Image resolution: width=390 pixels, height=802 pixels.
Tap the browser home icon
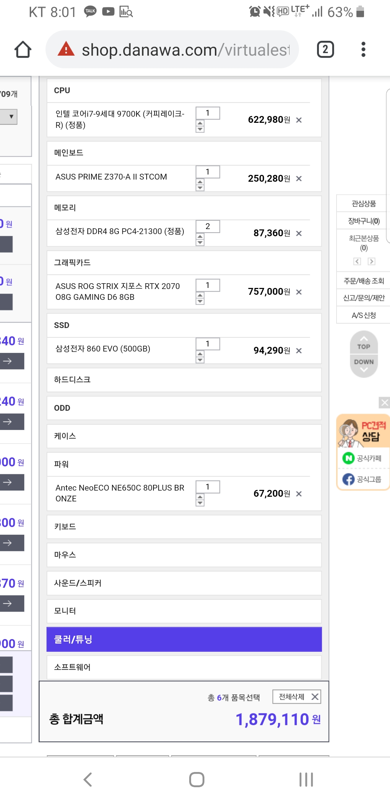[23, 49]
